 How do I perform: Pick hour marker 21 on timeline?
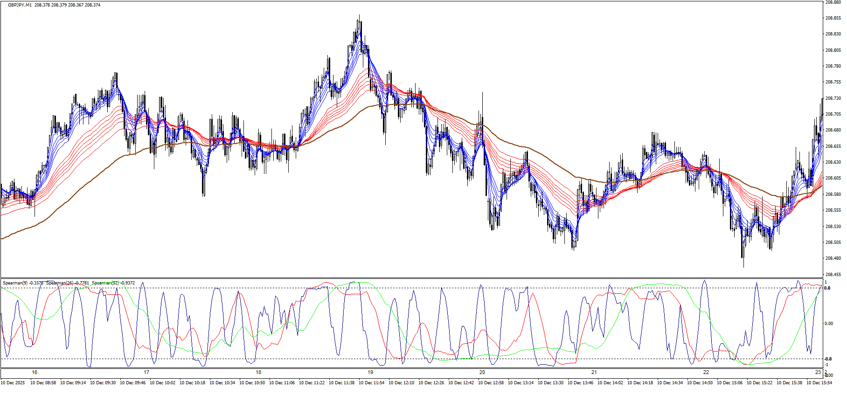click(594, 372)
